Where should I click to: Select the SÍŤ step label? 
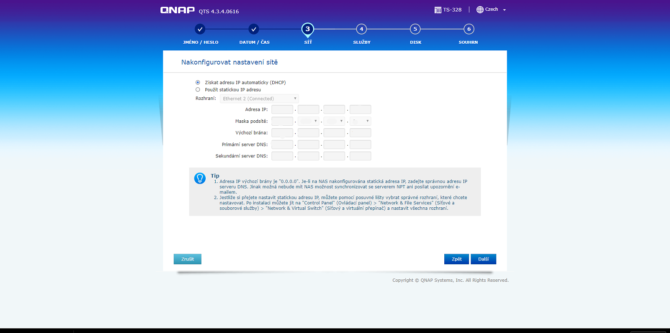coord(308,42)
